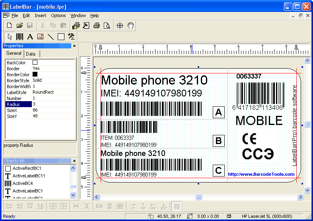
Task: Select the Text tool (letter A)
Action: [x=30, y=37]
